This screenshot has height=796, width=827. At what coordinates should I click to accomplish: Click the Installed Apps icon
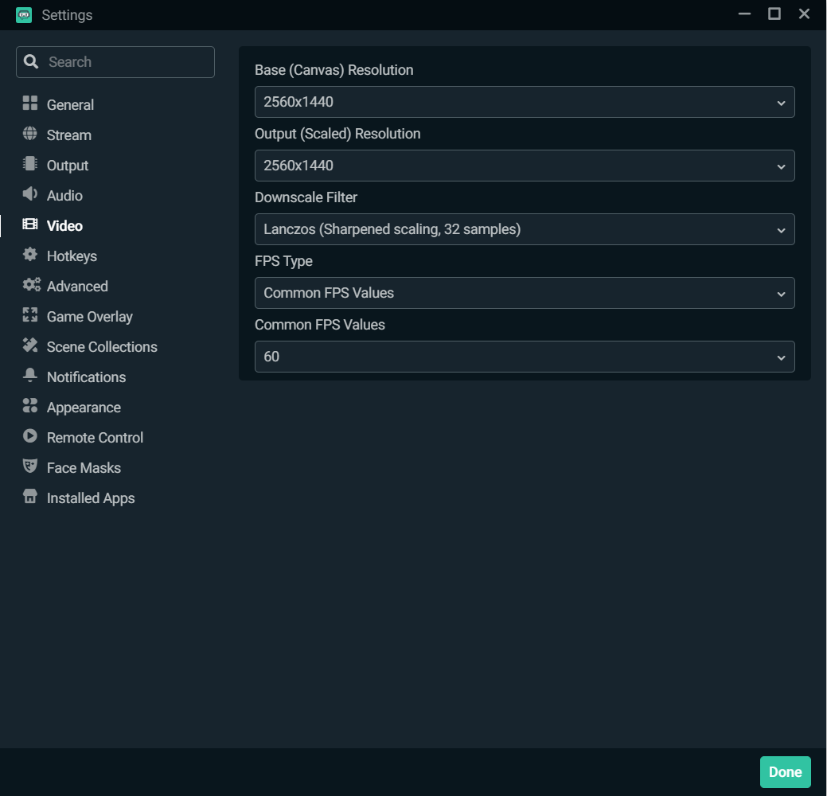[29, 497]
